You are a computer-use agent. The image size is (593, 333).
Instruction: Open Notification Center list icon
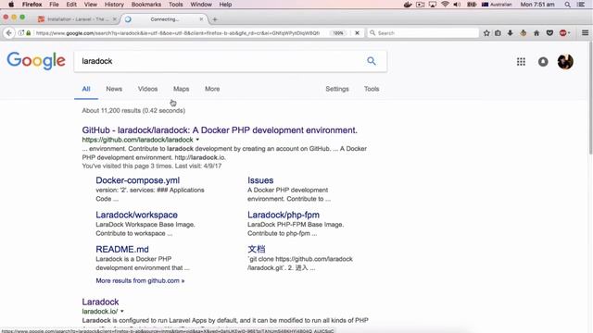[582, 5]
